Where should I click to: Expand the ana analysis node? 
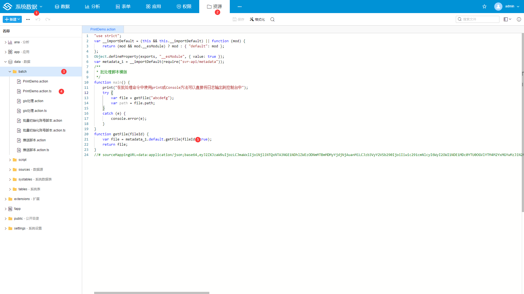tap(5, 42)
